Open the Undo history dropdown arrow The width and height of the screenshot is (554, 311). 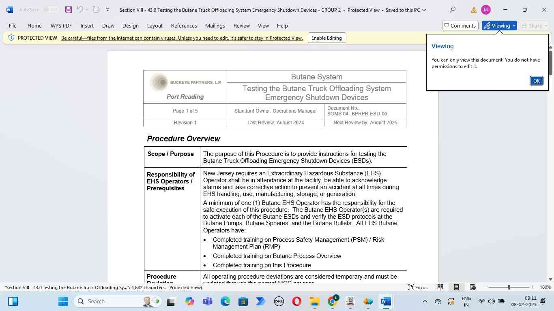[87, 10]
